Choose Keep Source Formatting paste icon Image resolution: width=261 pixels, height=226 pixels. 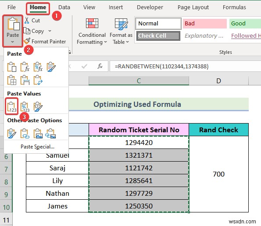pos(51,67)
